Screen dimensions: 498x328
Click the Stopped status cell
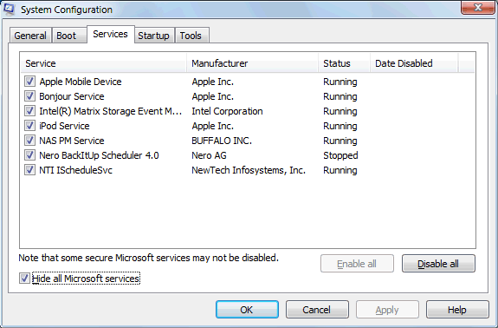[340, 155]
